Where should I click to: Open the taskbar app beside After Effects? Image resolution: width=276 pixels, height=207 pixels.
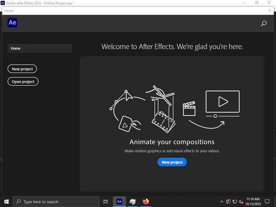[133, 202]
